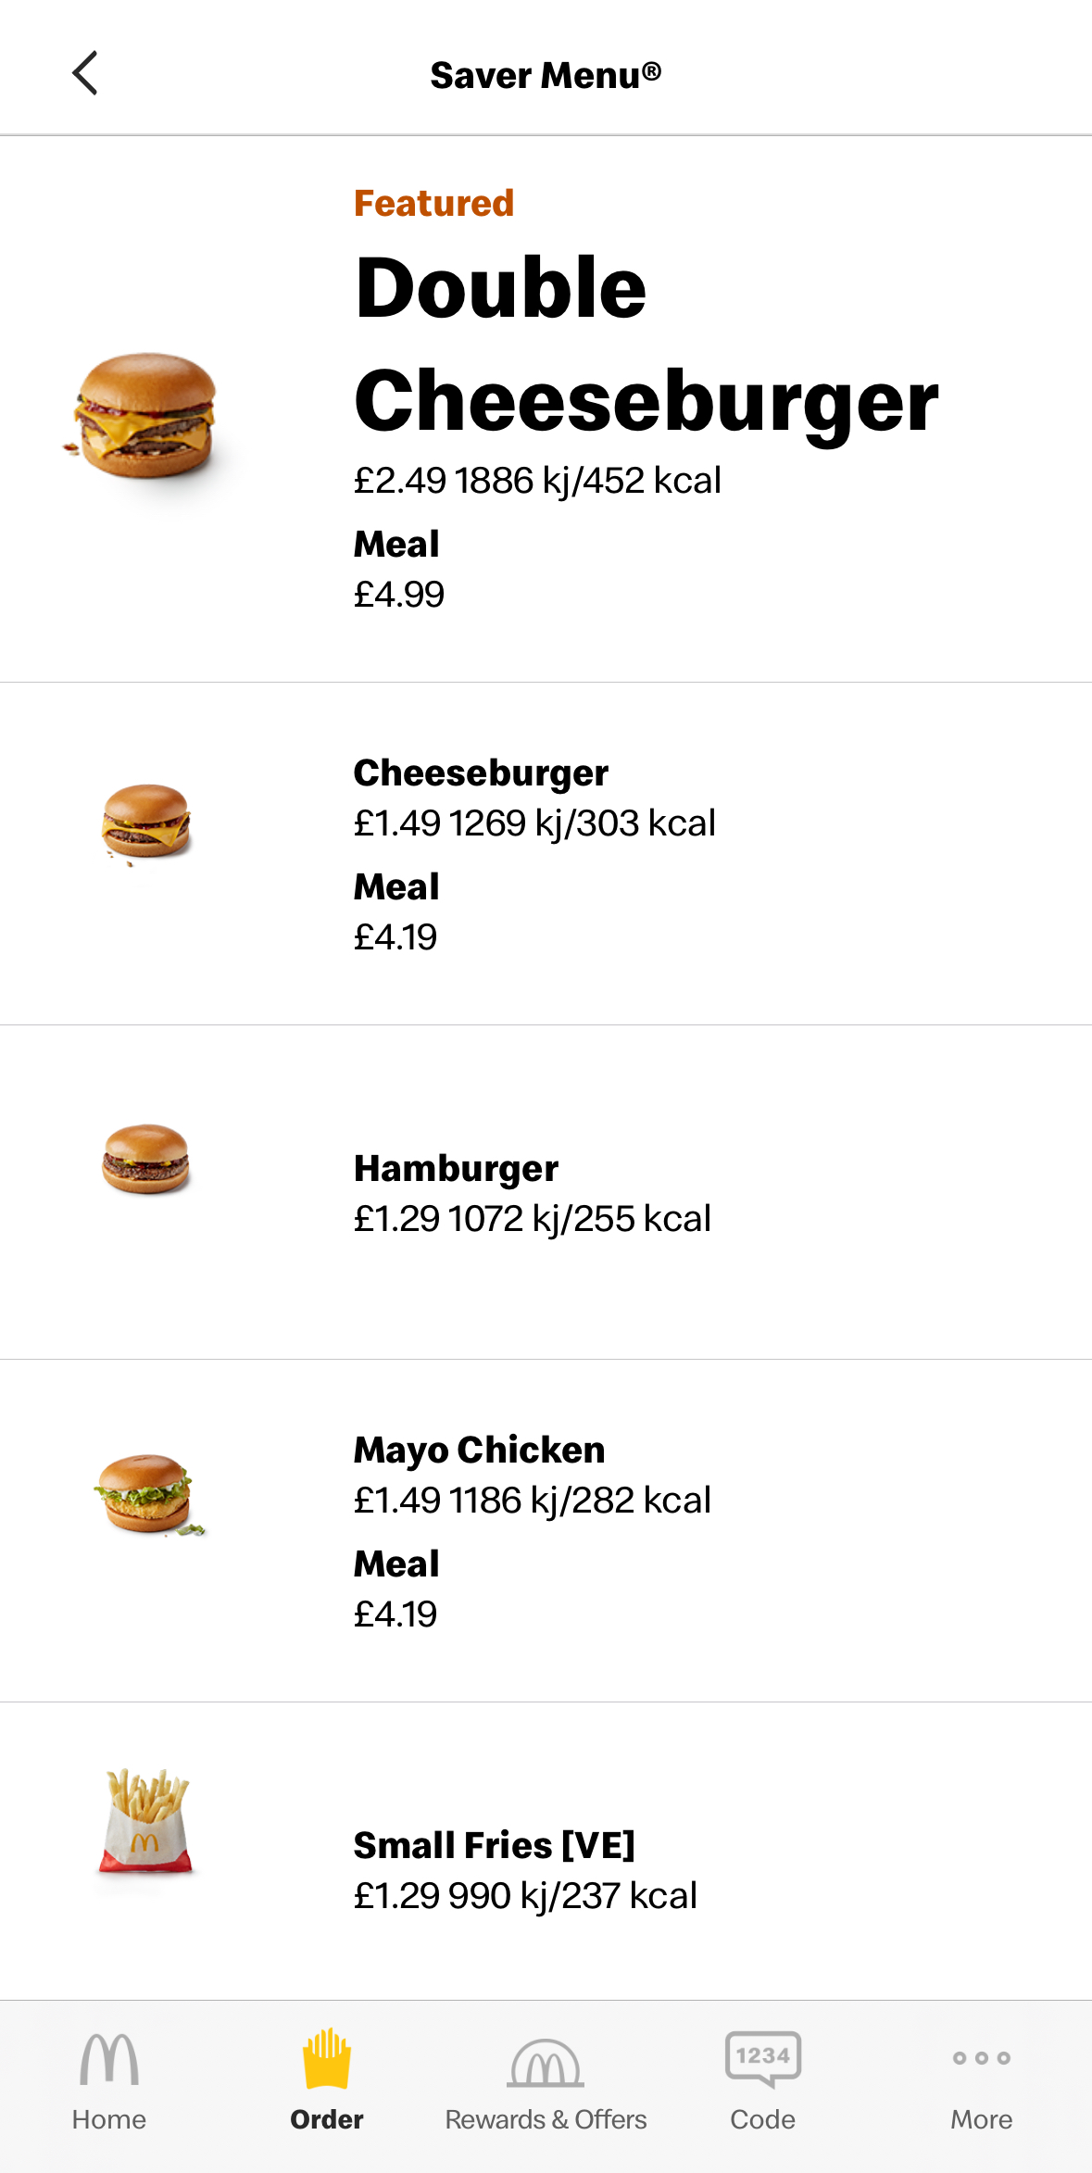This screenshot has height=2173, width=1092.
Task: Open Home via golden arches icon
Action: [109, 2058]
